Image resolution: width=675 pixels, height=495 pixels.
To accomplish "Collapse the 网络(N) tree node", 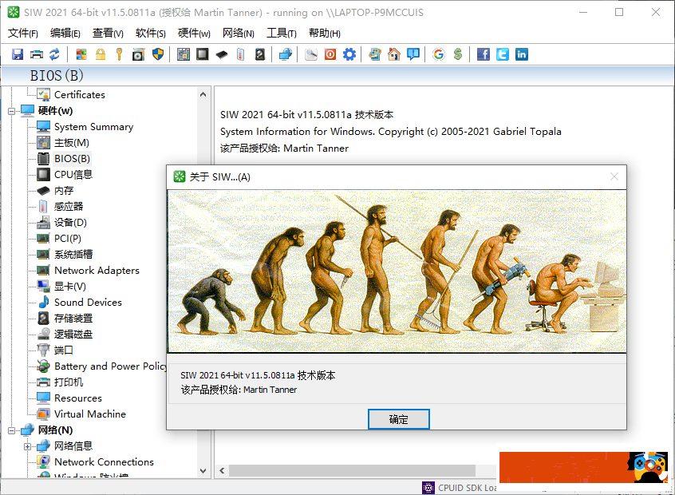I will (x=12, y=430).
